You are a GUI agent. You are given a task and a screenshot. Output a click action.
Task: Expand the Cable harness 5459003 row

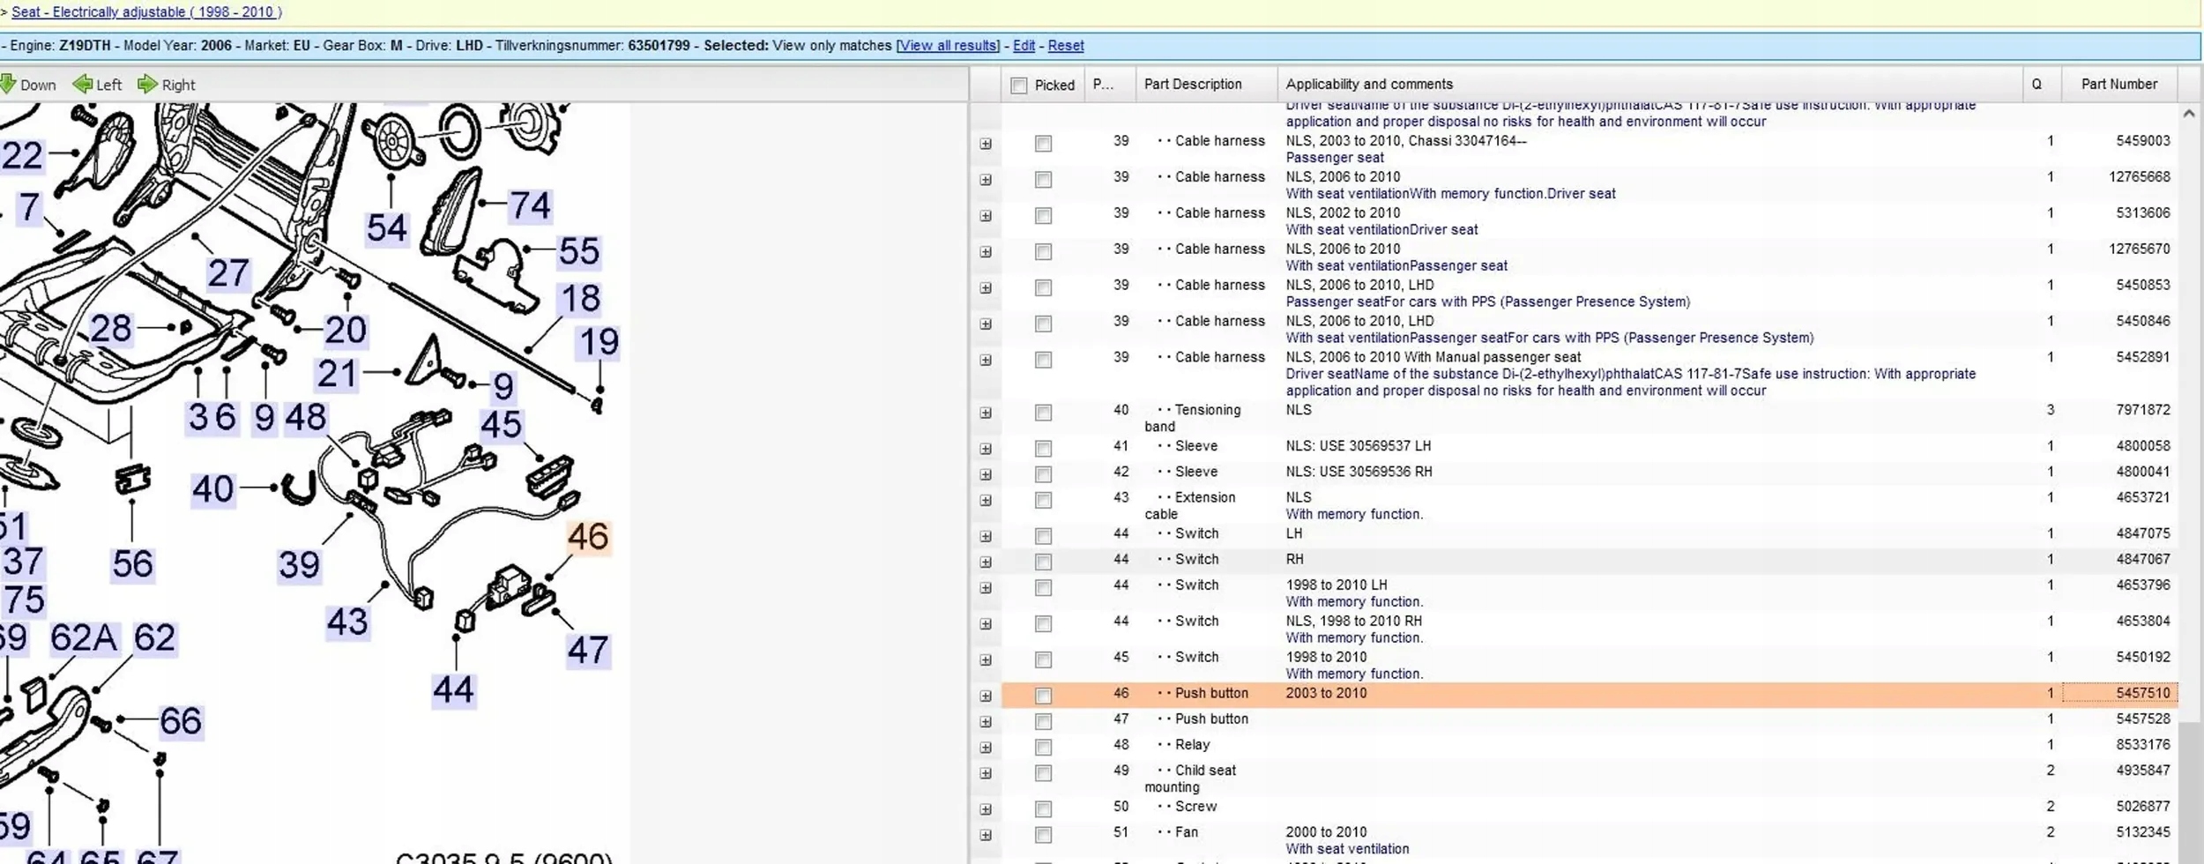coord(986,144)
